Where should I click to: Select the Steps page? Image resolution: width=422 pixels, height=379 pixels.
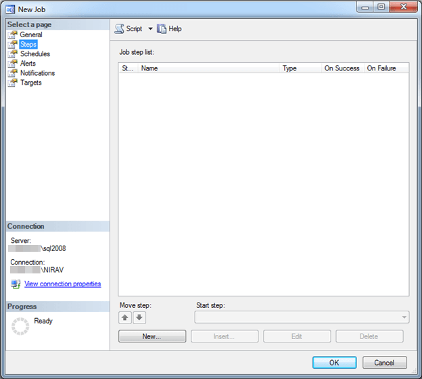pyautogui.click(x=28, y=44)
